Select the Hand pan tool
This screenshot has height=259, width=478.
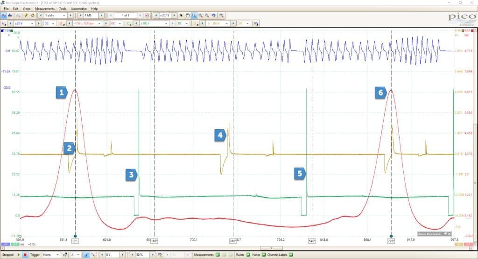point(188,15)
